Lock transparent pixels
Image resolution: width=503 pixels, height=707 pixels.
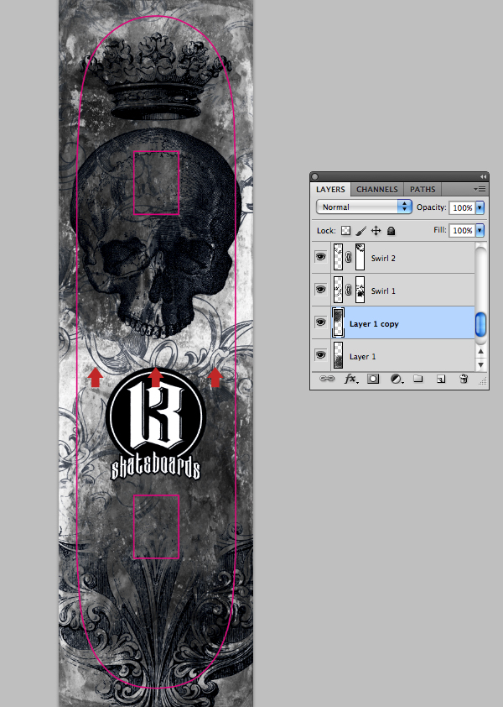[345, 231]
